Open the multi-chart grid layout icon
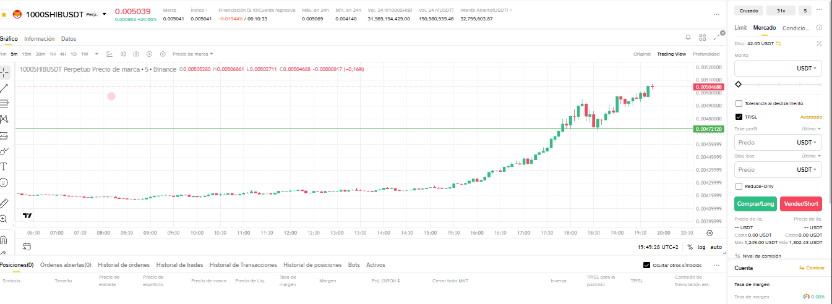Image resolution: width=832 pixels, height=304 pixels. coord(702,37)
